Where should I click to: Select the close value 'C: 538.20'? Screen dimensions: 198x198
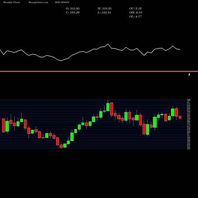pos(73,12)
